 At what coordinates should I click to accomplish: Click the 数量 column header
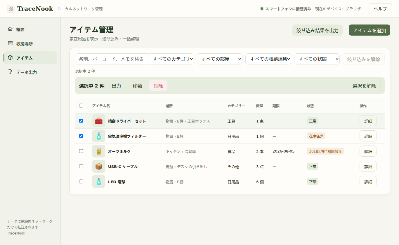(x=260, y=106)
